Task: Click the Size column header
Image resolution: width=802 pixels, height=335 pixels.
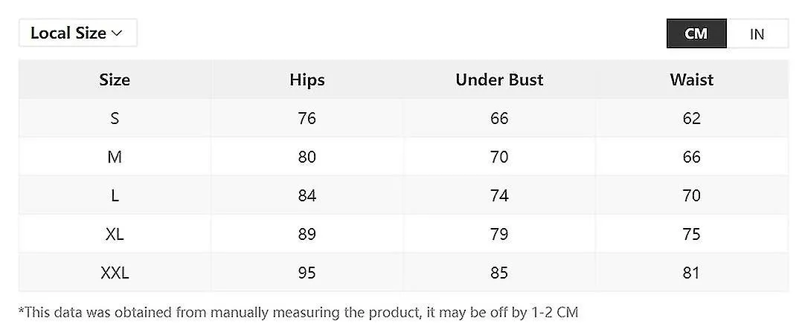Action: click(x=115, y=79)
